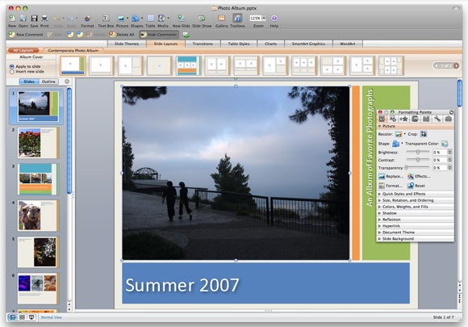Switch to Outline tab in slide pane

coord(48,82)
